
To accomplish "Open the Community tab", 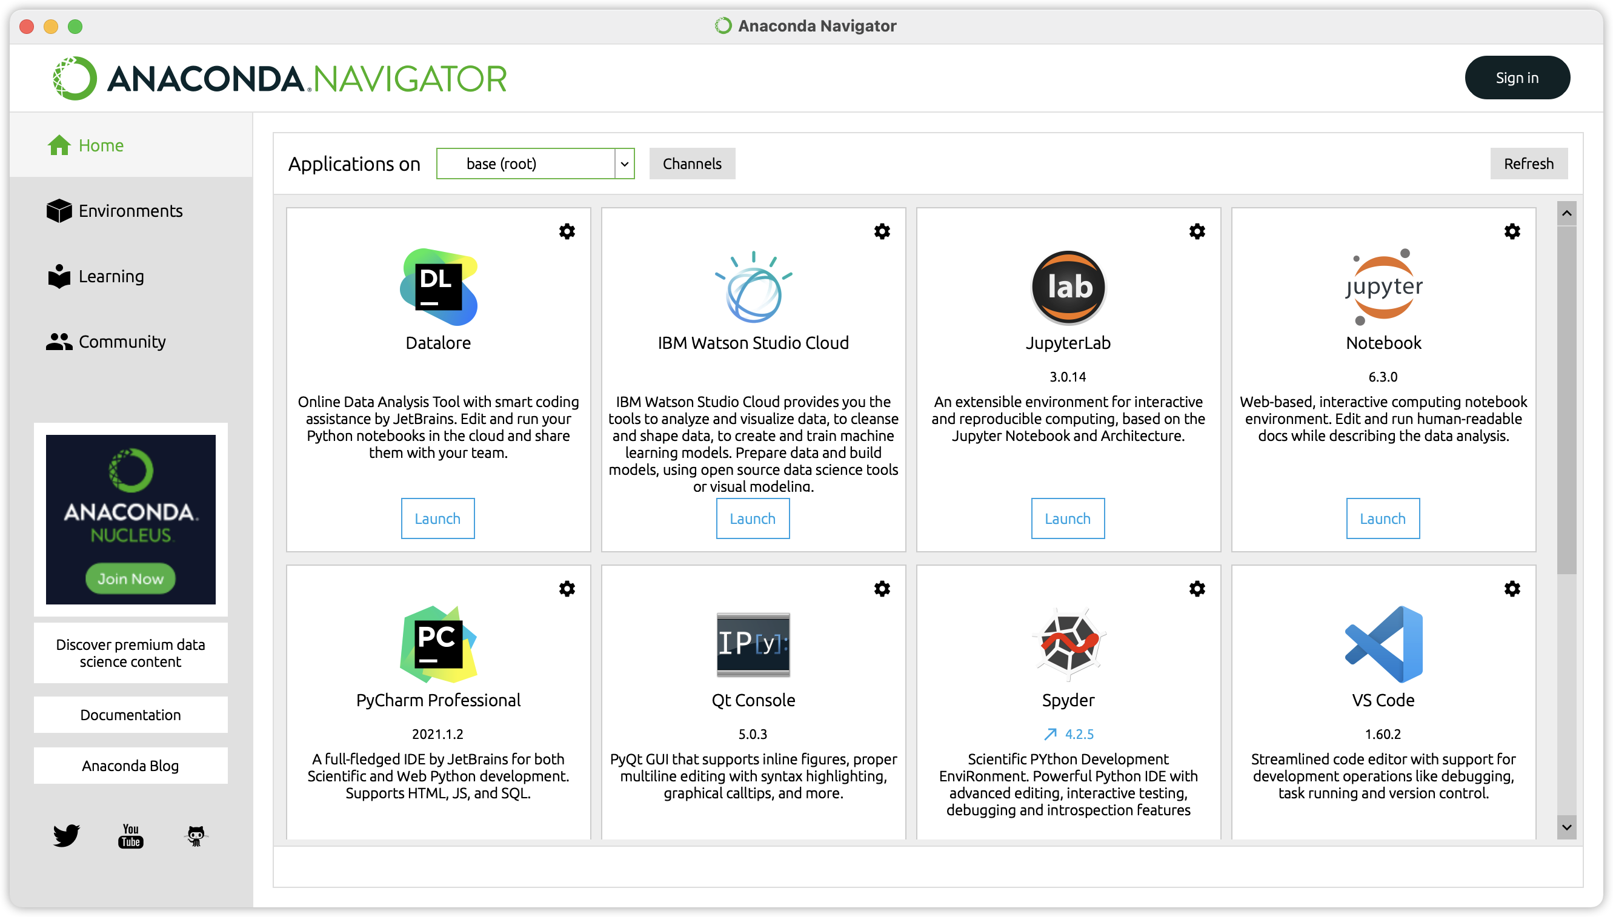I will 131,342.
